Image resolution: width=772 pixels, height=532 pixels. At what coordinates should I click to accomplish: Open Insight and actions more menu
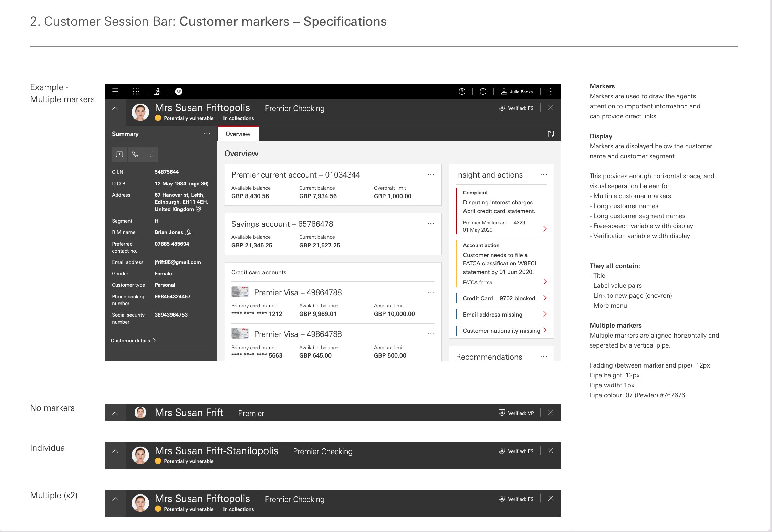pyautogui.click(x=543, y=175)
